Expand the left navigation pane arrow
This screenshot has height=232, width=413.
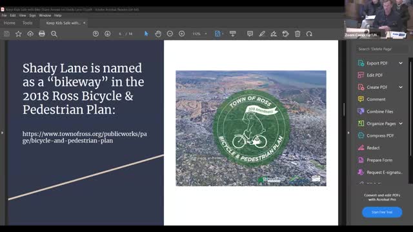coord(2,133)
